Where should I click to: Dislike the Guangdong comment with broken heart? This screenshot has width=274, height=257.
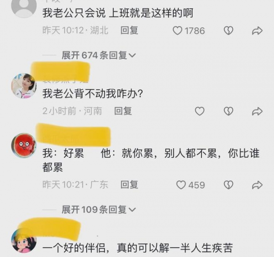click(228, 185)
